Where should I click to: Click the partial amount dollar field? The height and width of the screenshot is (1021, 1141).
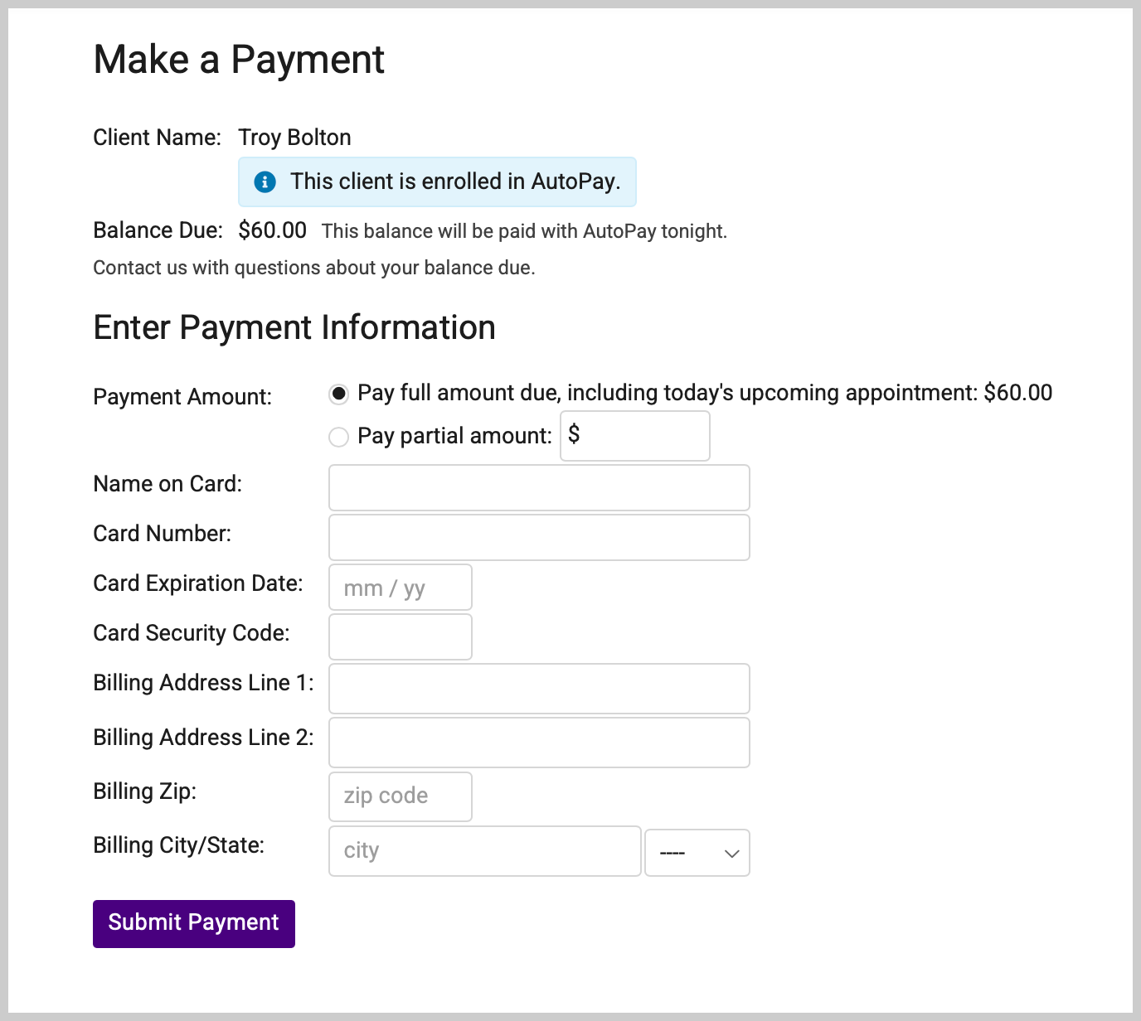(x=634, y=435)
